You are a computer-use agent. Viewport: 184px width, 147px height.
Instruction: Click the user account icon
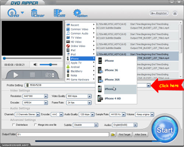coord(175,13)
